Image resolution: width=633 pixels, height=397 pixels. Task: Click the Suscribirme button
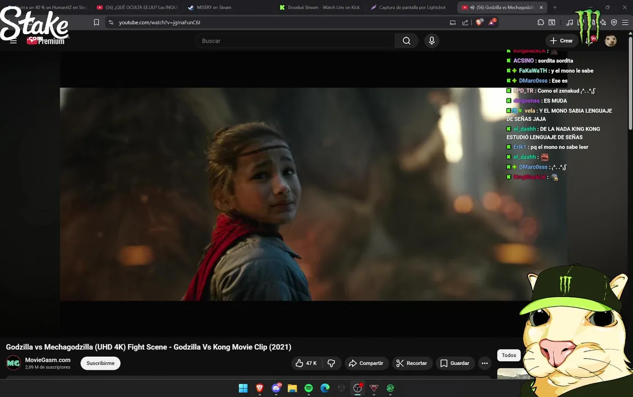100,363
